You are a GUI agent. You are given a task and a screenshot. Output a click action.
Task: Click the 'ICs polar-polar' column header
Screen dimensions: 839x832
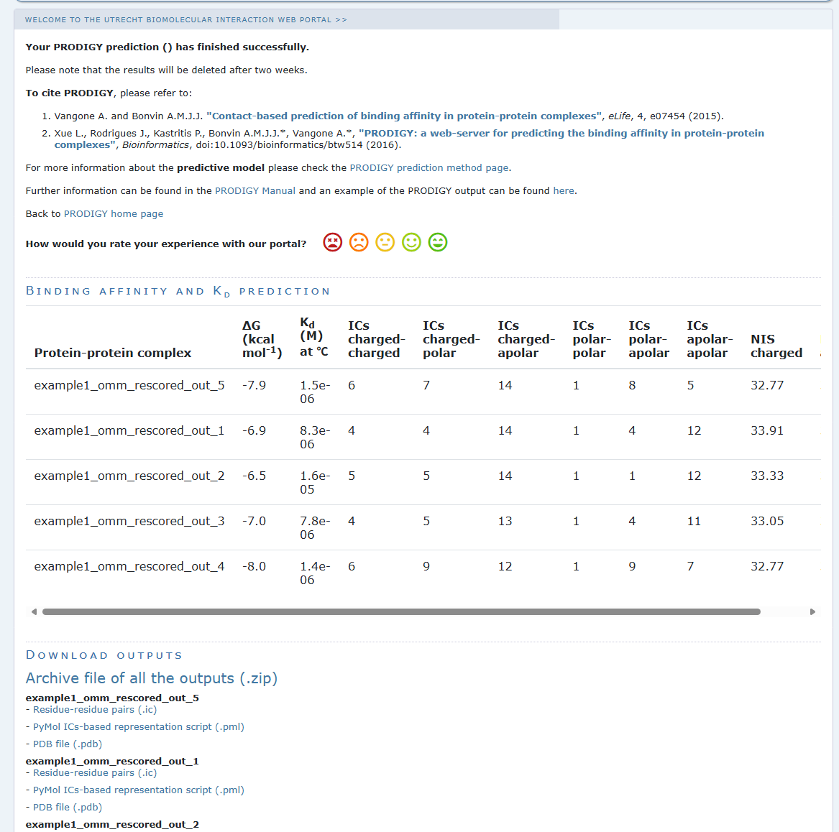[x=592, y=339]
